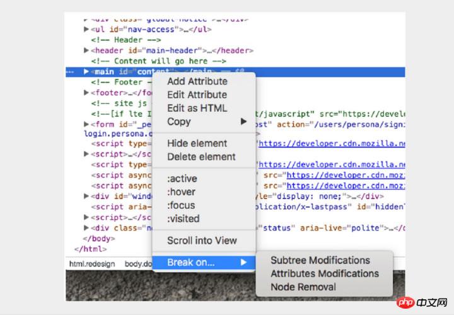Image resolution: width=454 pixels, height=315 pixels.
Task: Select Delete element menu entry
Action: pos(204,157)
